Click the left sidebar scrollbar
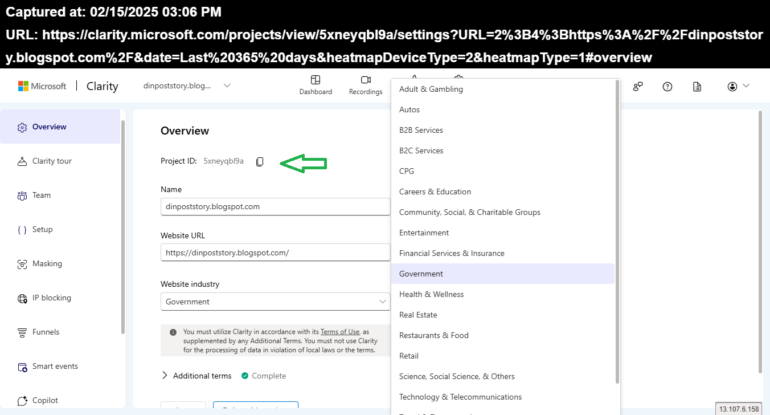Screen dimensions: 770x415 pyautogui.click(x=123, y=226)
